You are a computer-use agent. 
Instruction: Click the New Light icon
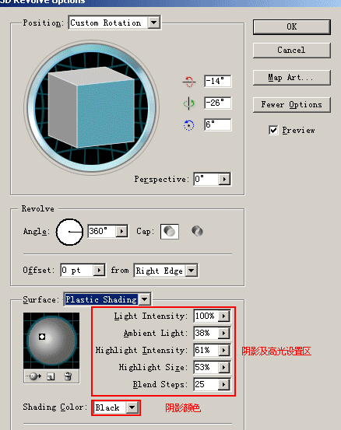[x=51, y=376]
